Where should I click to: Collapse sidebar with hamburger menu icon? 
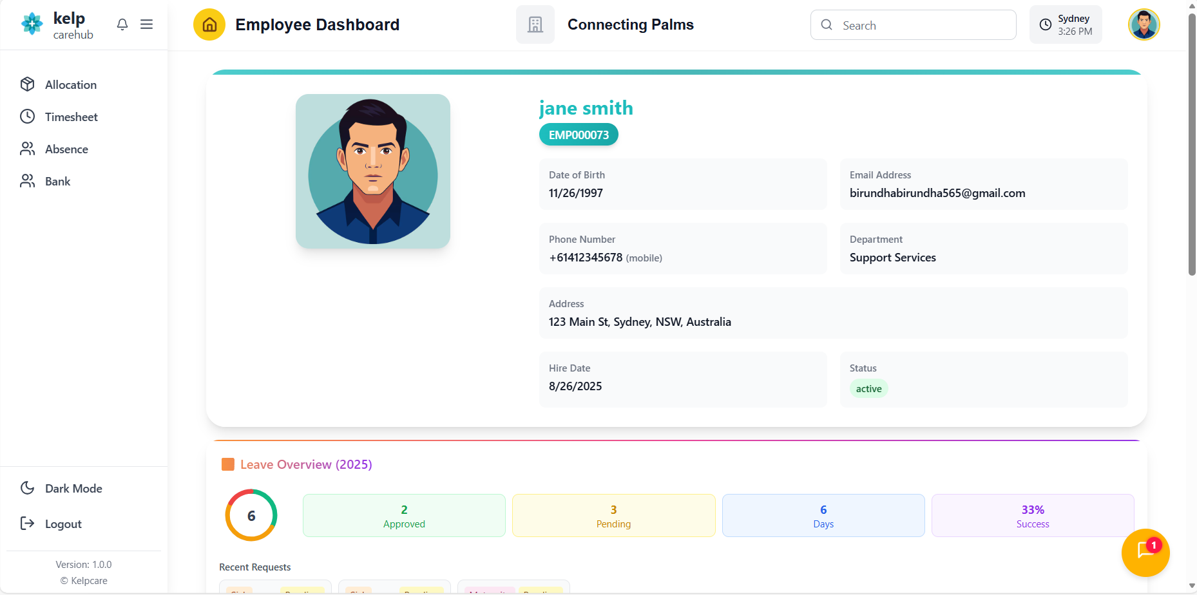coord(147,24)
